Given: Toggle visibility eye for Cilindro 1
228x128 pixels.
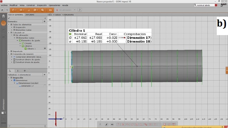Looking at the screenshot, I should [x=45, y=48].
